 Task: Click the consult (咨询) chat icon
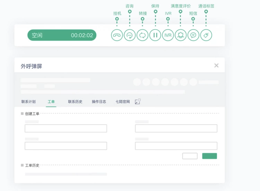(130, 35)
